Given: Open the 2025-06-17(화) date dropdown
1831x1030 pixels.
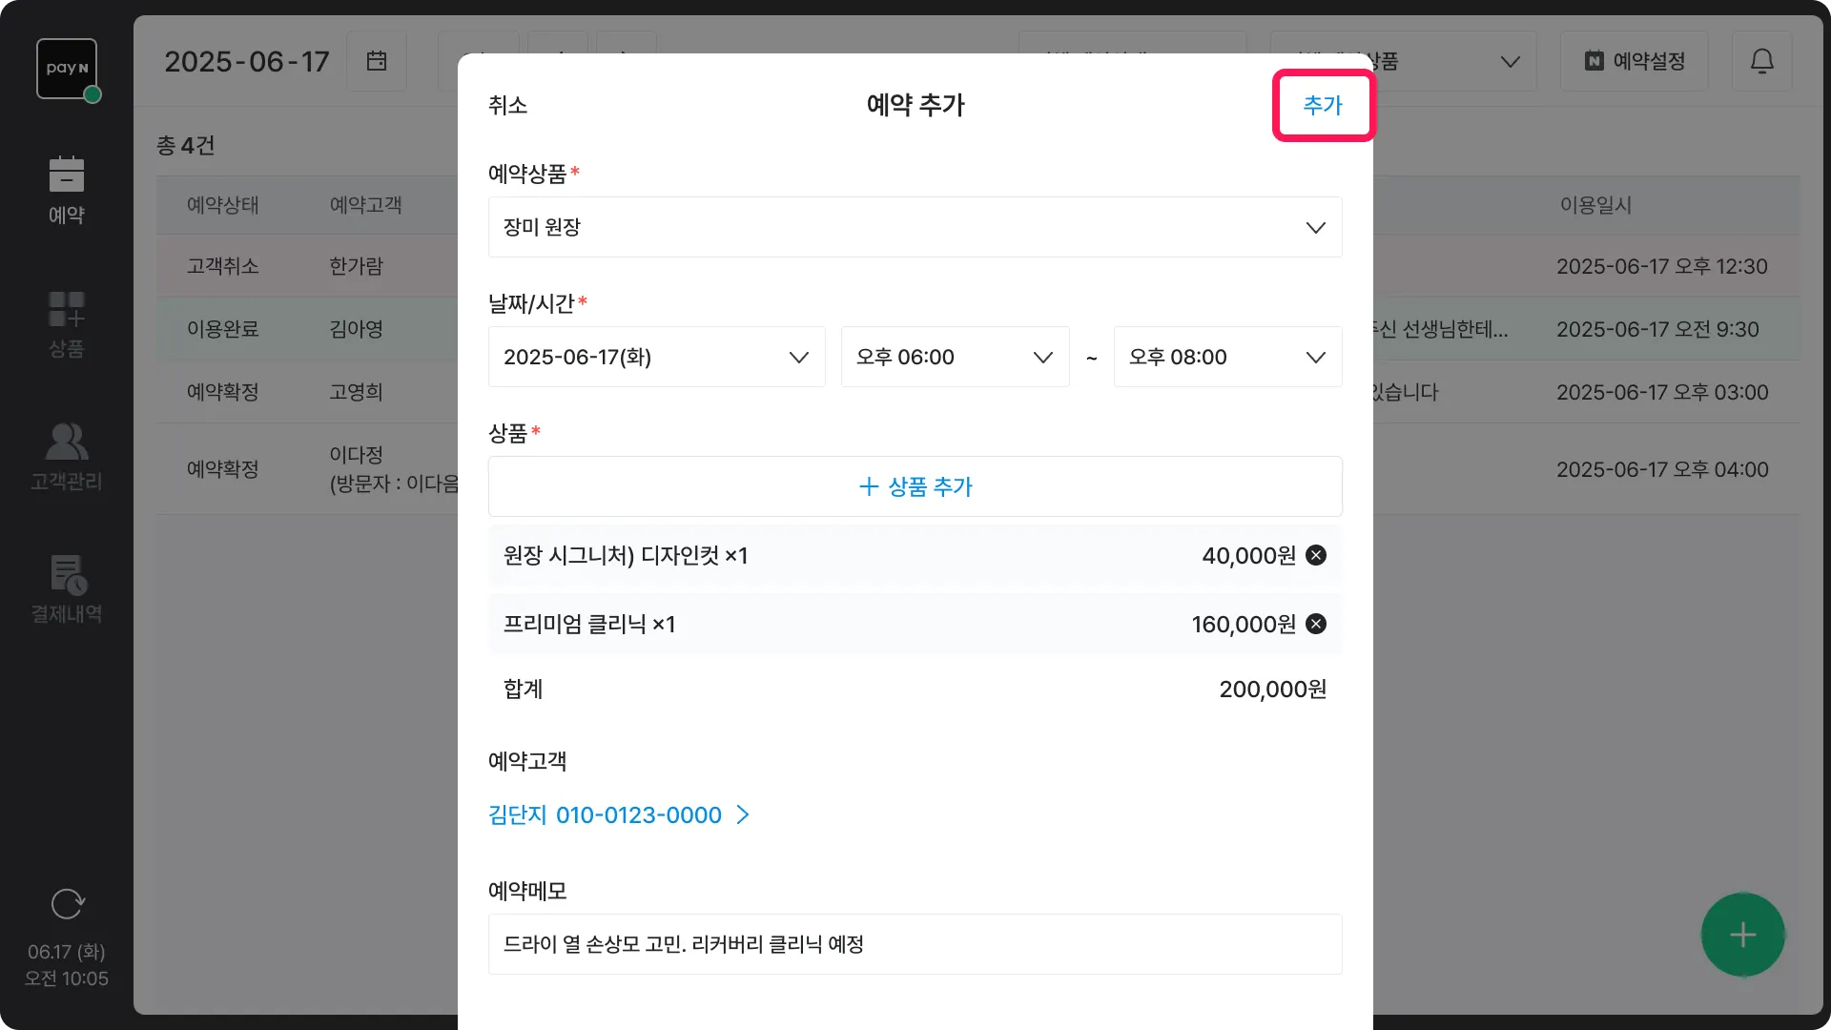Looking at the screenshot, I should [x=656, y=357].
